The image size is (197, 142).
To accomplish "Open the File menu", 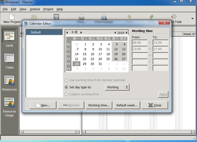I will click(x=5, y=9).
